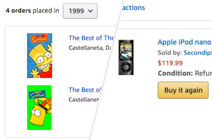This screenshot has width=212, height=140.
Task: Click the blue Simpsons VHS cover thumbnail
Action: click(40, 56)
